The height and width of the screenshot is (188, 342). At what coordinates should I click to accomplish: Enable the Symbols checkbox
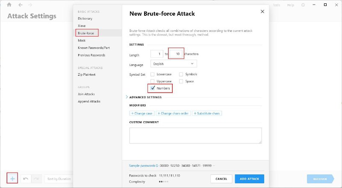[181, 74]
